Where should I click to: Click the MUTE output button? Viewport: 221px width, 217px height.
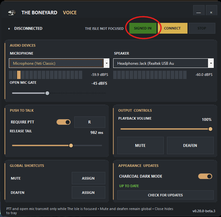click(140, 145)
